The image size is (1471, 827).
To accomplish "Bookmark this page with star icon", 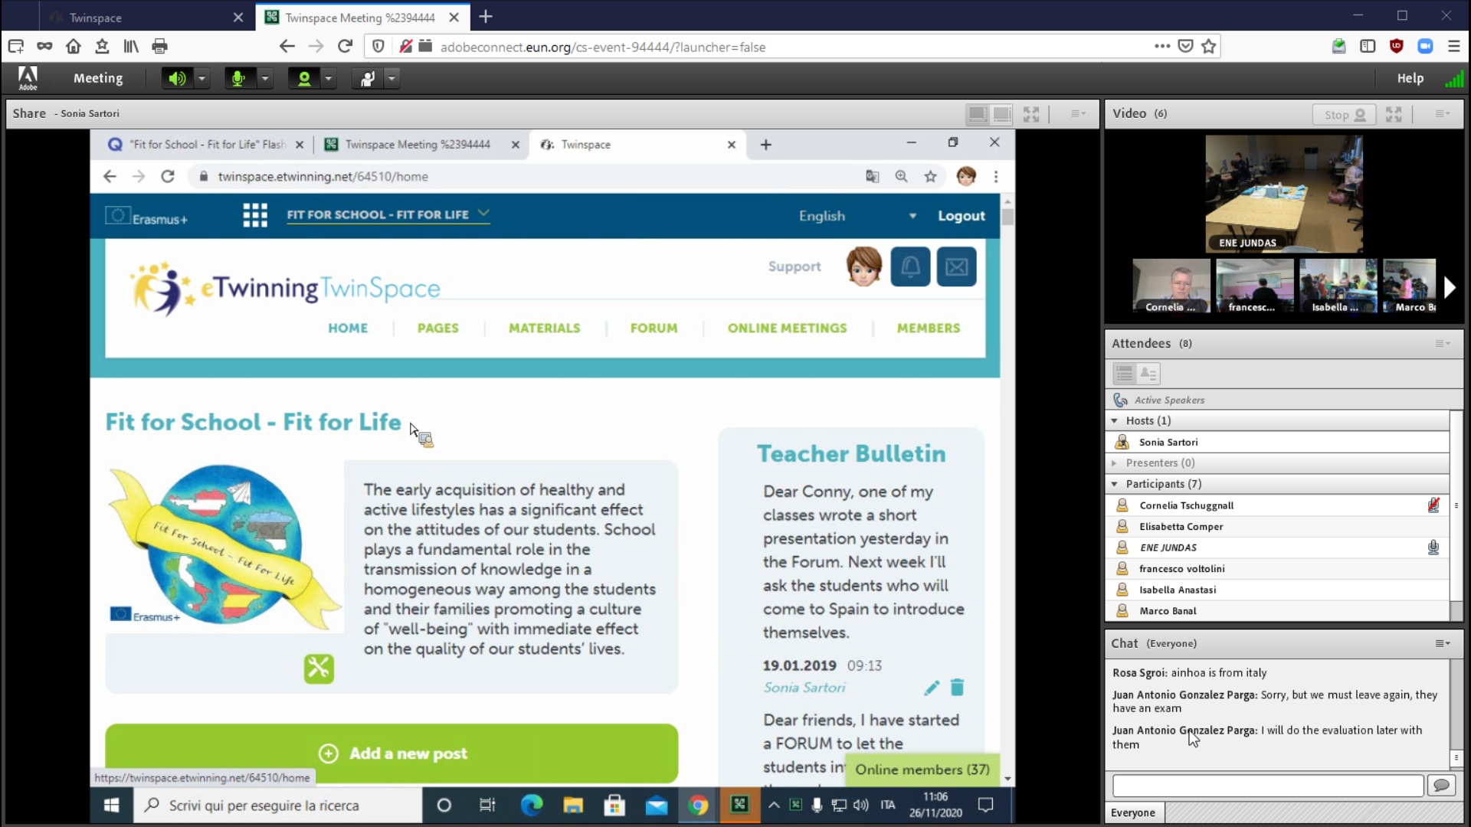I will coord(1209,47).
